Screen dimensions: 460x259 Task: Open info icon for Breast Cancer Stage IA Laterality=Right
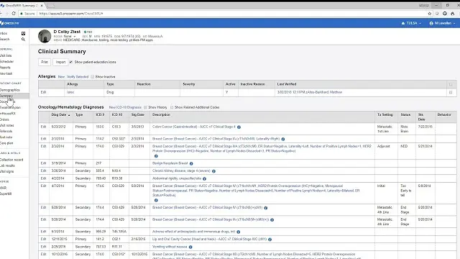coord(282,139)
